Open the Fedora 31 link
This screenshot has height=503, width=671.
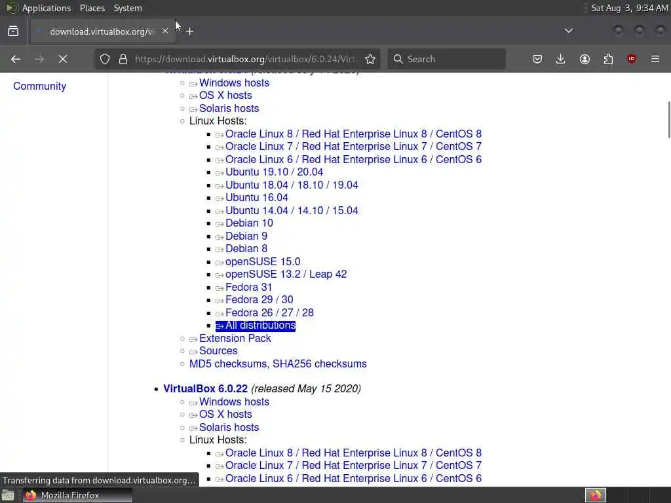click(248, 288)
